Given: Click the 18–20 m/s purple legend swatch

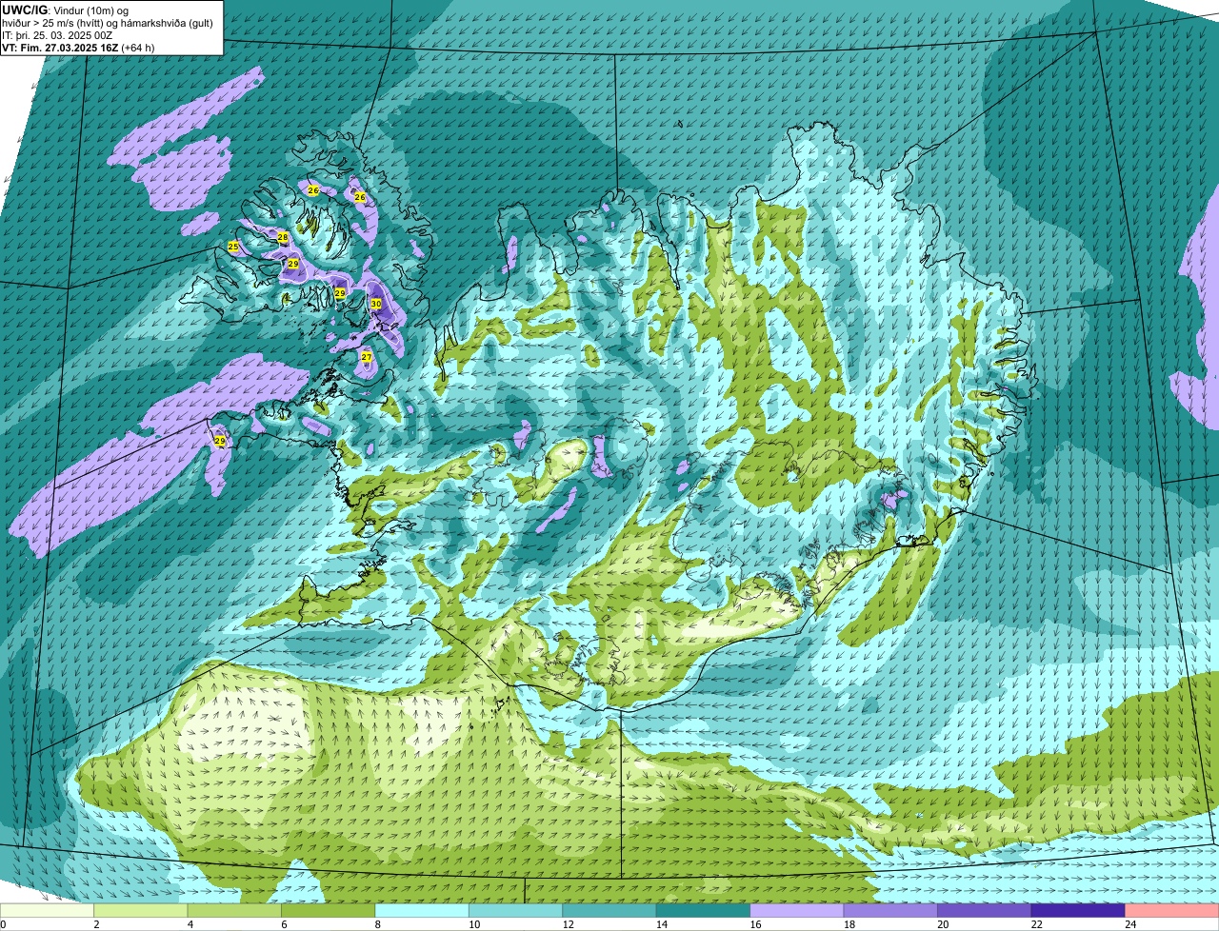Looking at the screenshot, I should pos(891,910).
